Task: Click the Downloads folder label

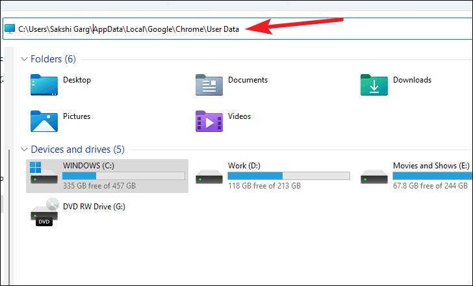Action: 412,80
